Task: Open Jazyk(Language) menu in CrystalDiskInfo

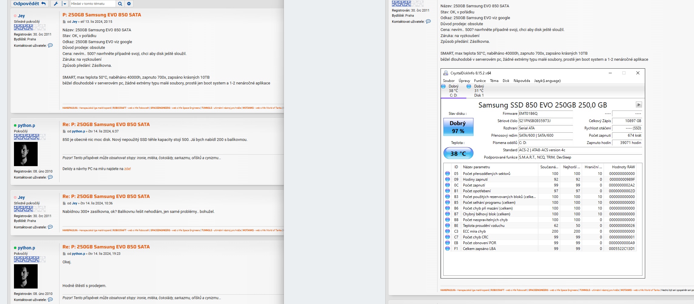Action: pyautogui.click(x=547, y=81)
